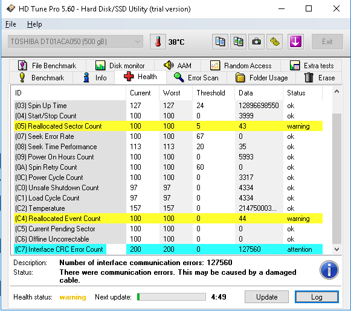The image size is (351, 311).
Task: Switch to the Erase tab
Action: (x=319, y=78)
